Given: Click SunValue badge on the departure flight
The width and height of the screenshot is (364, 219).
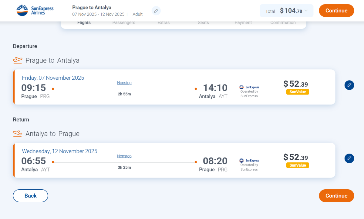Looking at the screenshot, I should [298, 92].
